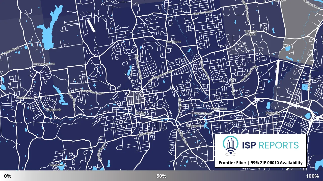This screenshot has height=181, width=323.
Task: Click the East Plymouth area label
Action: [44, 64]
